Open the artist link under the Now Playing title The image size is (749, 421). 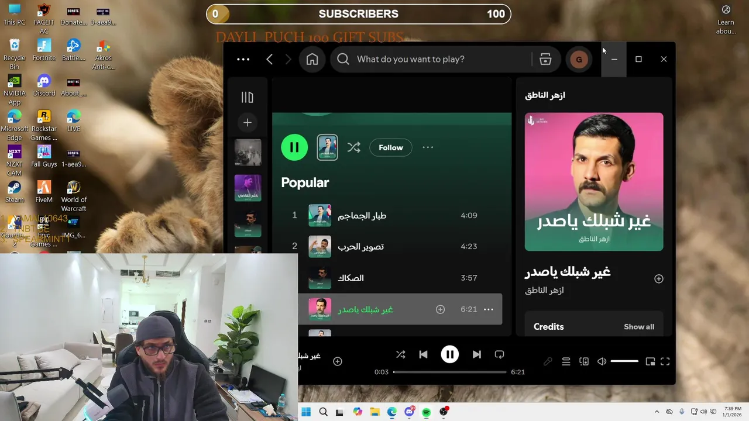[x=544, y=290]
